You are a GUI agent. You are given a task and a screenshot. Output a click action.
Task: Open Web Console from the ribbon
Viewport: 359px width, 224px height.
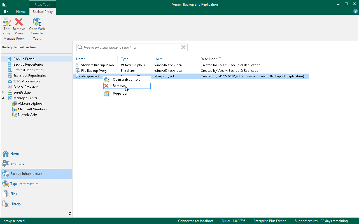tap(37, 26)
